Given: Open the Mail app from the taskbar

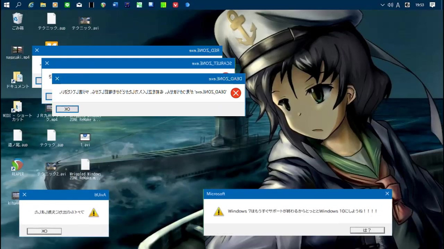Looking at the screenshot, I should click(x=79, y=5).
